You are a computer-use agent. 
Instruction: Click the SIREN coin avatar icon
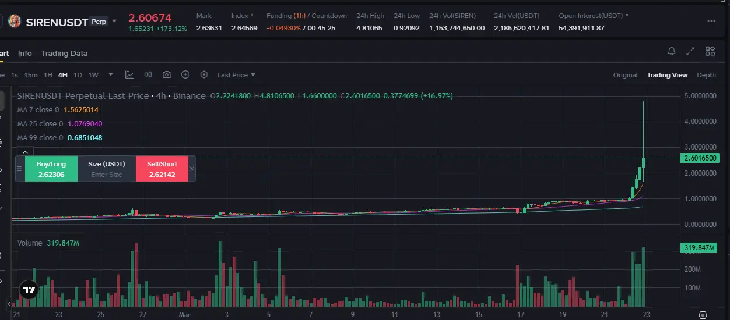click(x=15, y=22)
